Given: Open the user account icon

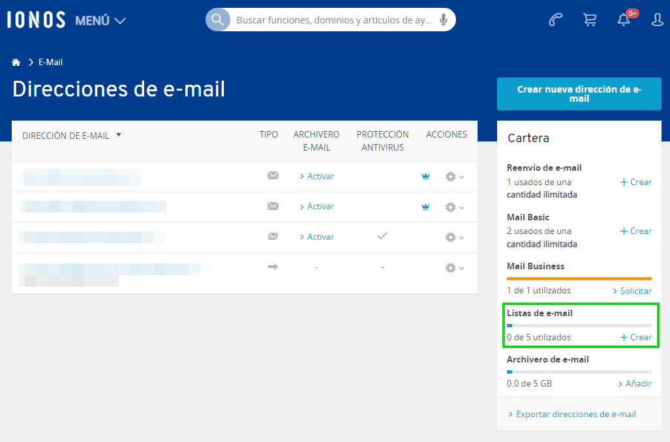Looking at the screenshot, I should (x=657, y=20).
